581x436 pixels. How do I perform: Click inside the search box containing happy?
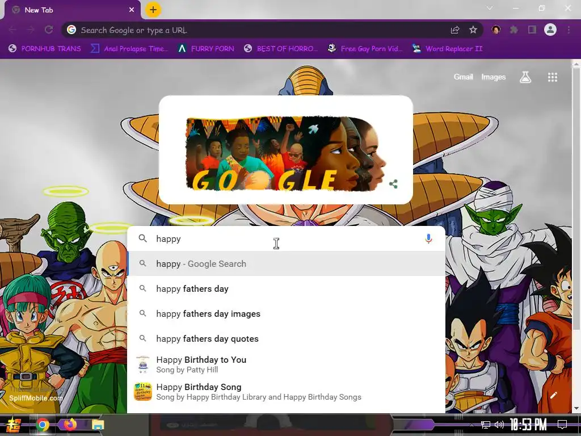coord(285,239)
